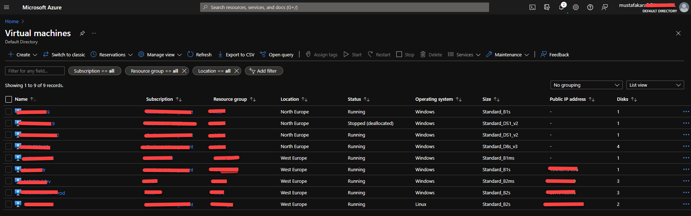Open portal settings gear icon

click(576, 7)
